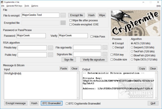This screenshot has width=162, height=109.
Task: Click the BTC Brainwallet button
Action: pos(52,103)
